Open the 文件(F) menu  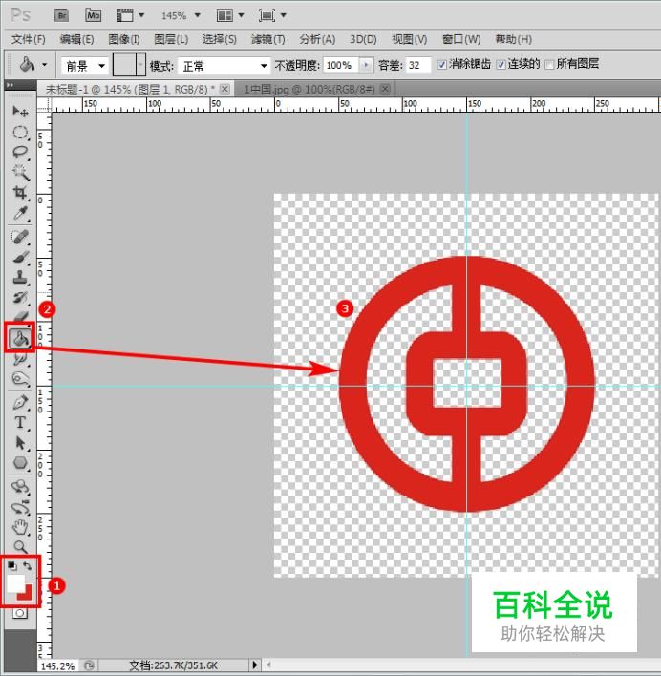tap(28, 40)
